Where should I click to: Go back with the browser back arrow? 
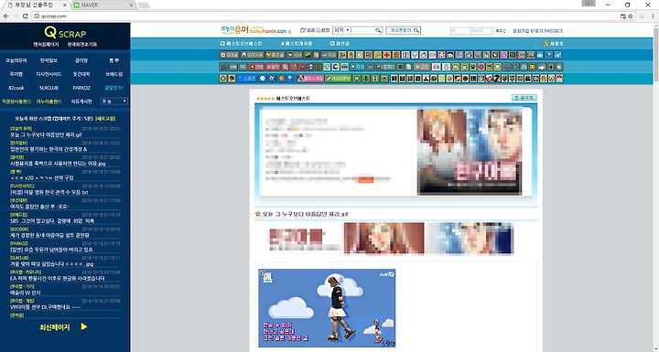(5, 16)
